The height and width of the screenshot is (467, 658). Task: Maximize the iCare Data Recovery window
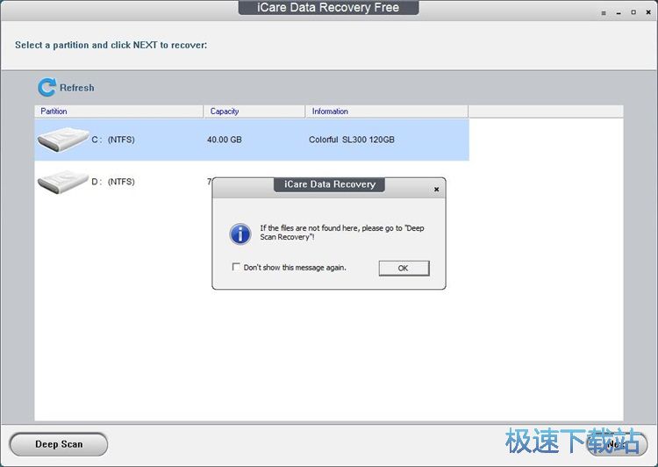click(x=633, y=12)
